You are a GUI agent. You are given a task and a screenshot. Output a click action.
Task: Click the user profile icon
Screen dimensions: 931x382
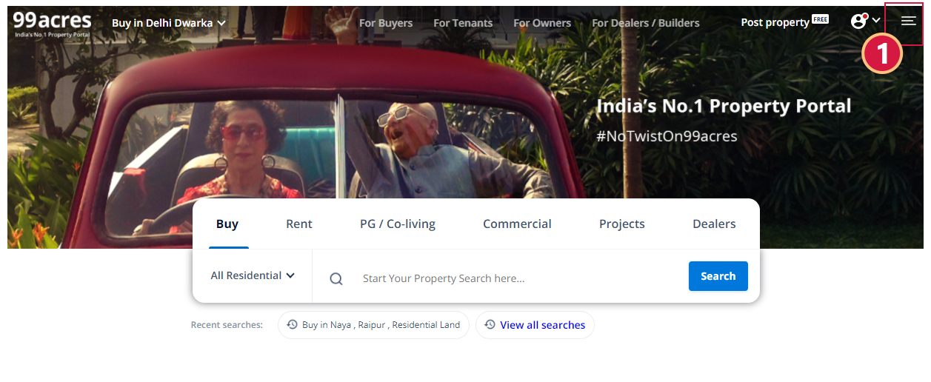pyautogui.click(x=858, y=21)
